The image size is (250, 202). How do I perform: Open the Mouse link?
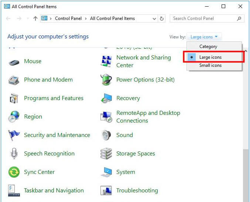click(33, 61)
